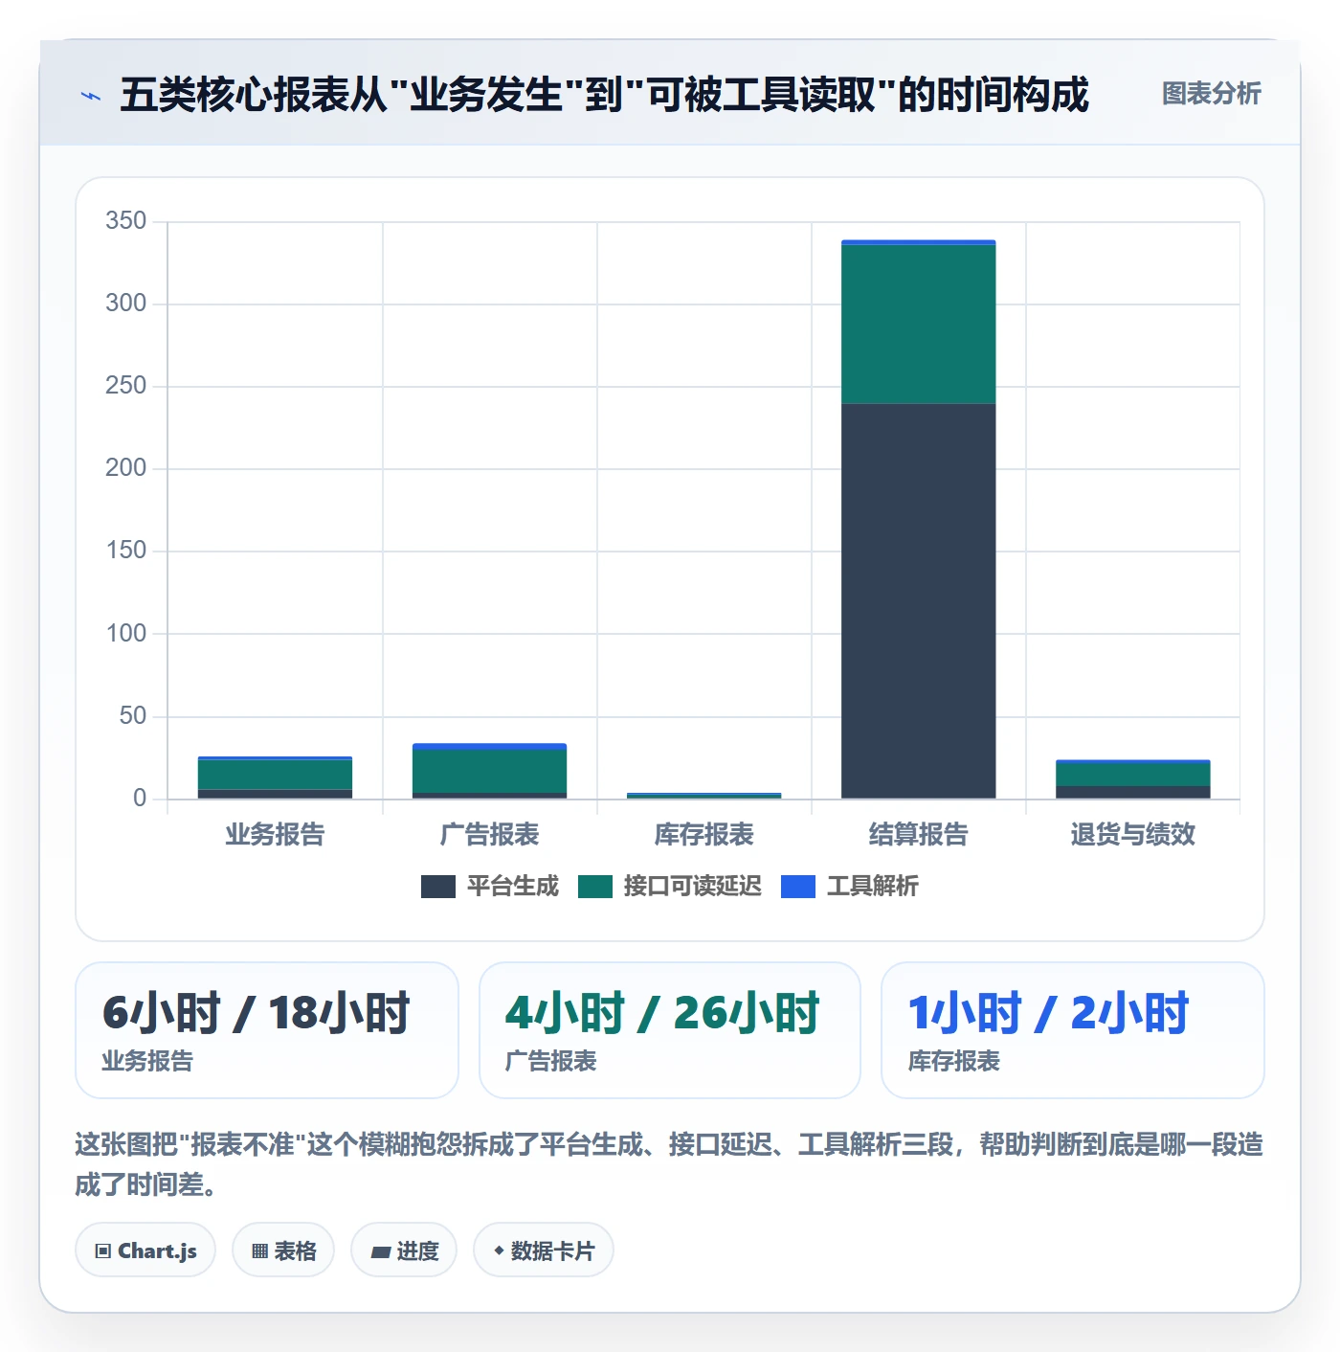Click the 业务报告 x-axis label
1340x1352 pixels.
pyautogui.click(x=275, y=835)
